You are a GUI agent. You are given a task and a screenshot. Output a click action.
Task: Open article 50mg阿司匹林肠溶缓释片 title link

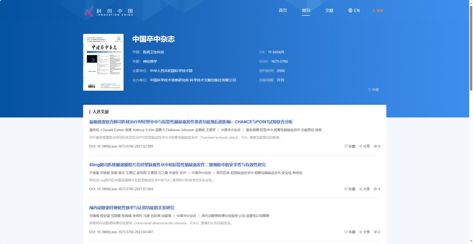pos(177,165)
